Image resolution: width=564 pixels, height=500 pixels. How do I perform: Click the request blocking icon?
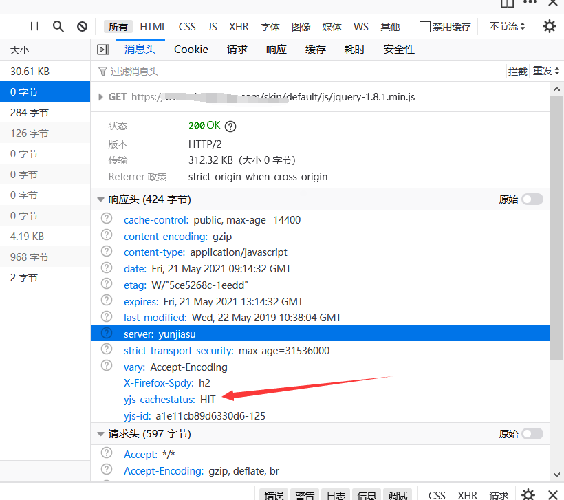click(83, 27)
